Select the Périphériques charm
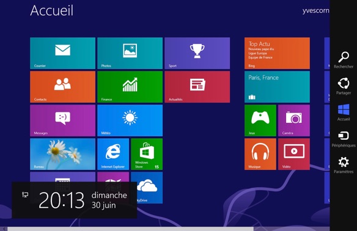 pos(344,139)
